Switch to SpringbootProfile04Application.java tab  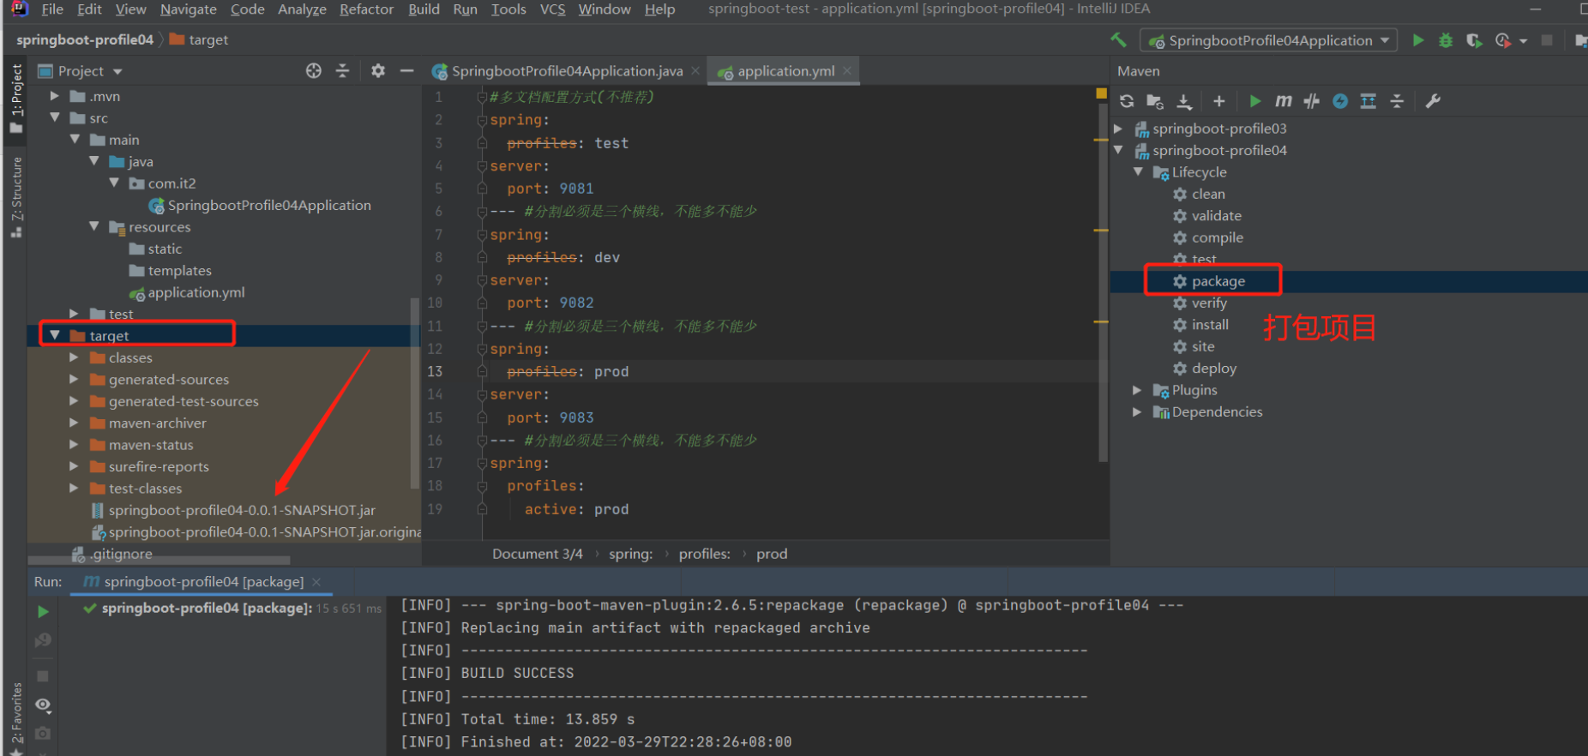[566, 71]
